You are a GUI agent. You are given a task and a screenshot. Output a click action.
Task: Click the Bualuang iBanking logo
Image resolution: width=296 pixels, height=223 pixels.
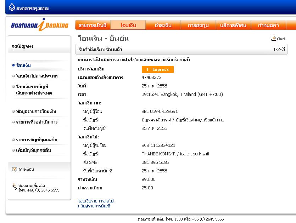40,25
